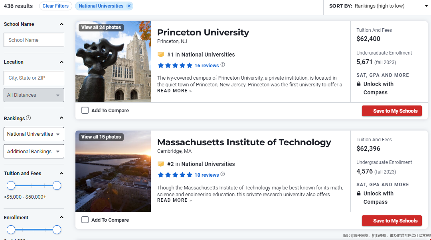Open the Massachusetts Institute of Technology title link
The height and width of the screenshot is (240, 431).
pyautogui.click(x=244, y=142)
